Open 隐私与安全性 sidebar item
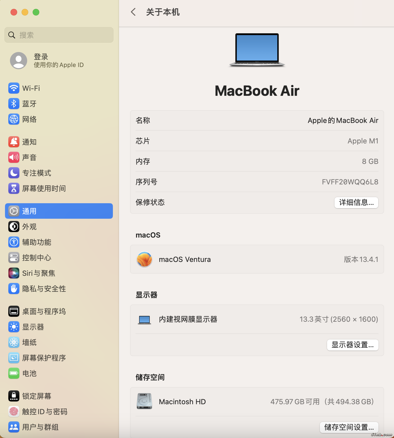The width and height of the screenshot is (394, 438). click(44, 289)
